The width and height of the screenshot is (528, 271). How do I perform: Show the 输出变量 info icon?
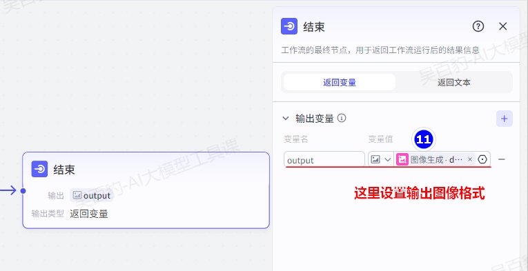point(342,118)
